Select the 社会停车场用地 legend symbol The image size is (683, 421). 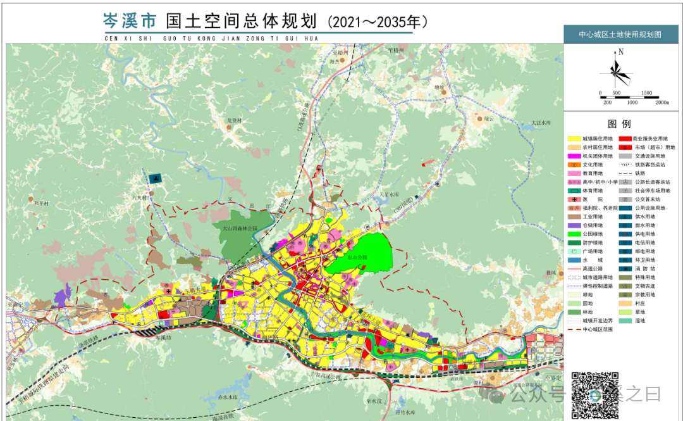point(625,191)
